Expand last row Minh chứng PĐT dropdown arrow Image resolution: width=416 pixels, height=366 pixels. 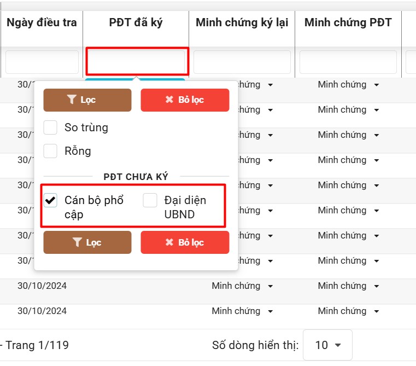coord(376,311)
